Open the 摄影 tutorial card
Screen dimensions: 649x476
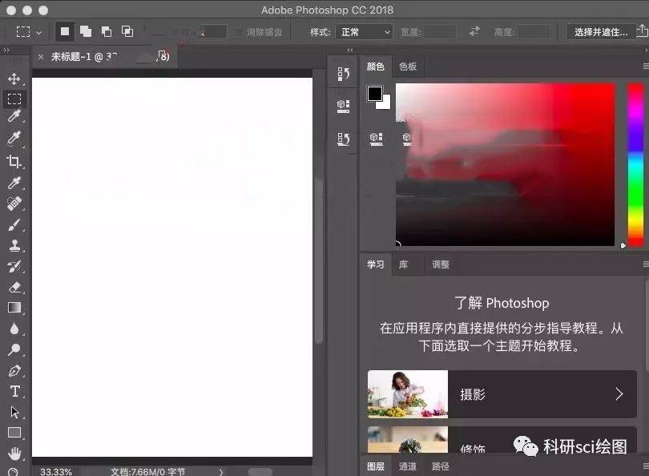[x=502, y=394]
